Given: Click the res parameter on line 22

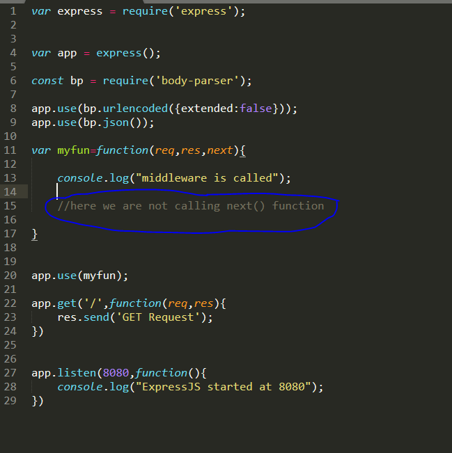Looking at the screenshot, I should click(203, 304).
